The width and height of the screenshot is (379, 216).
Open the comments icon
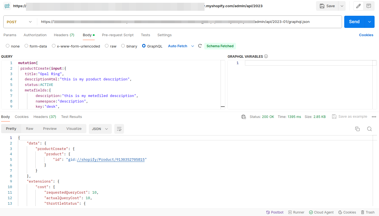pos(369,6)
